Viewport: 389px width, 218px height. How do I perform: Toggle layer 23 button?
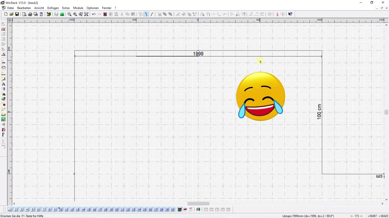coord(133,210)
